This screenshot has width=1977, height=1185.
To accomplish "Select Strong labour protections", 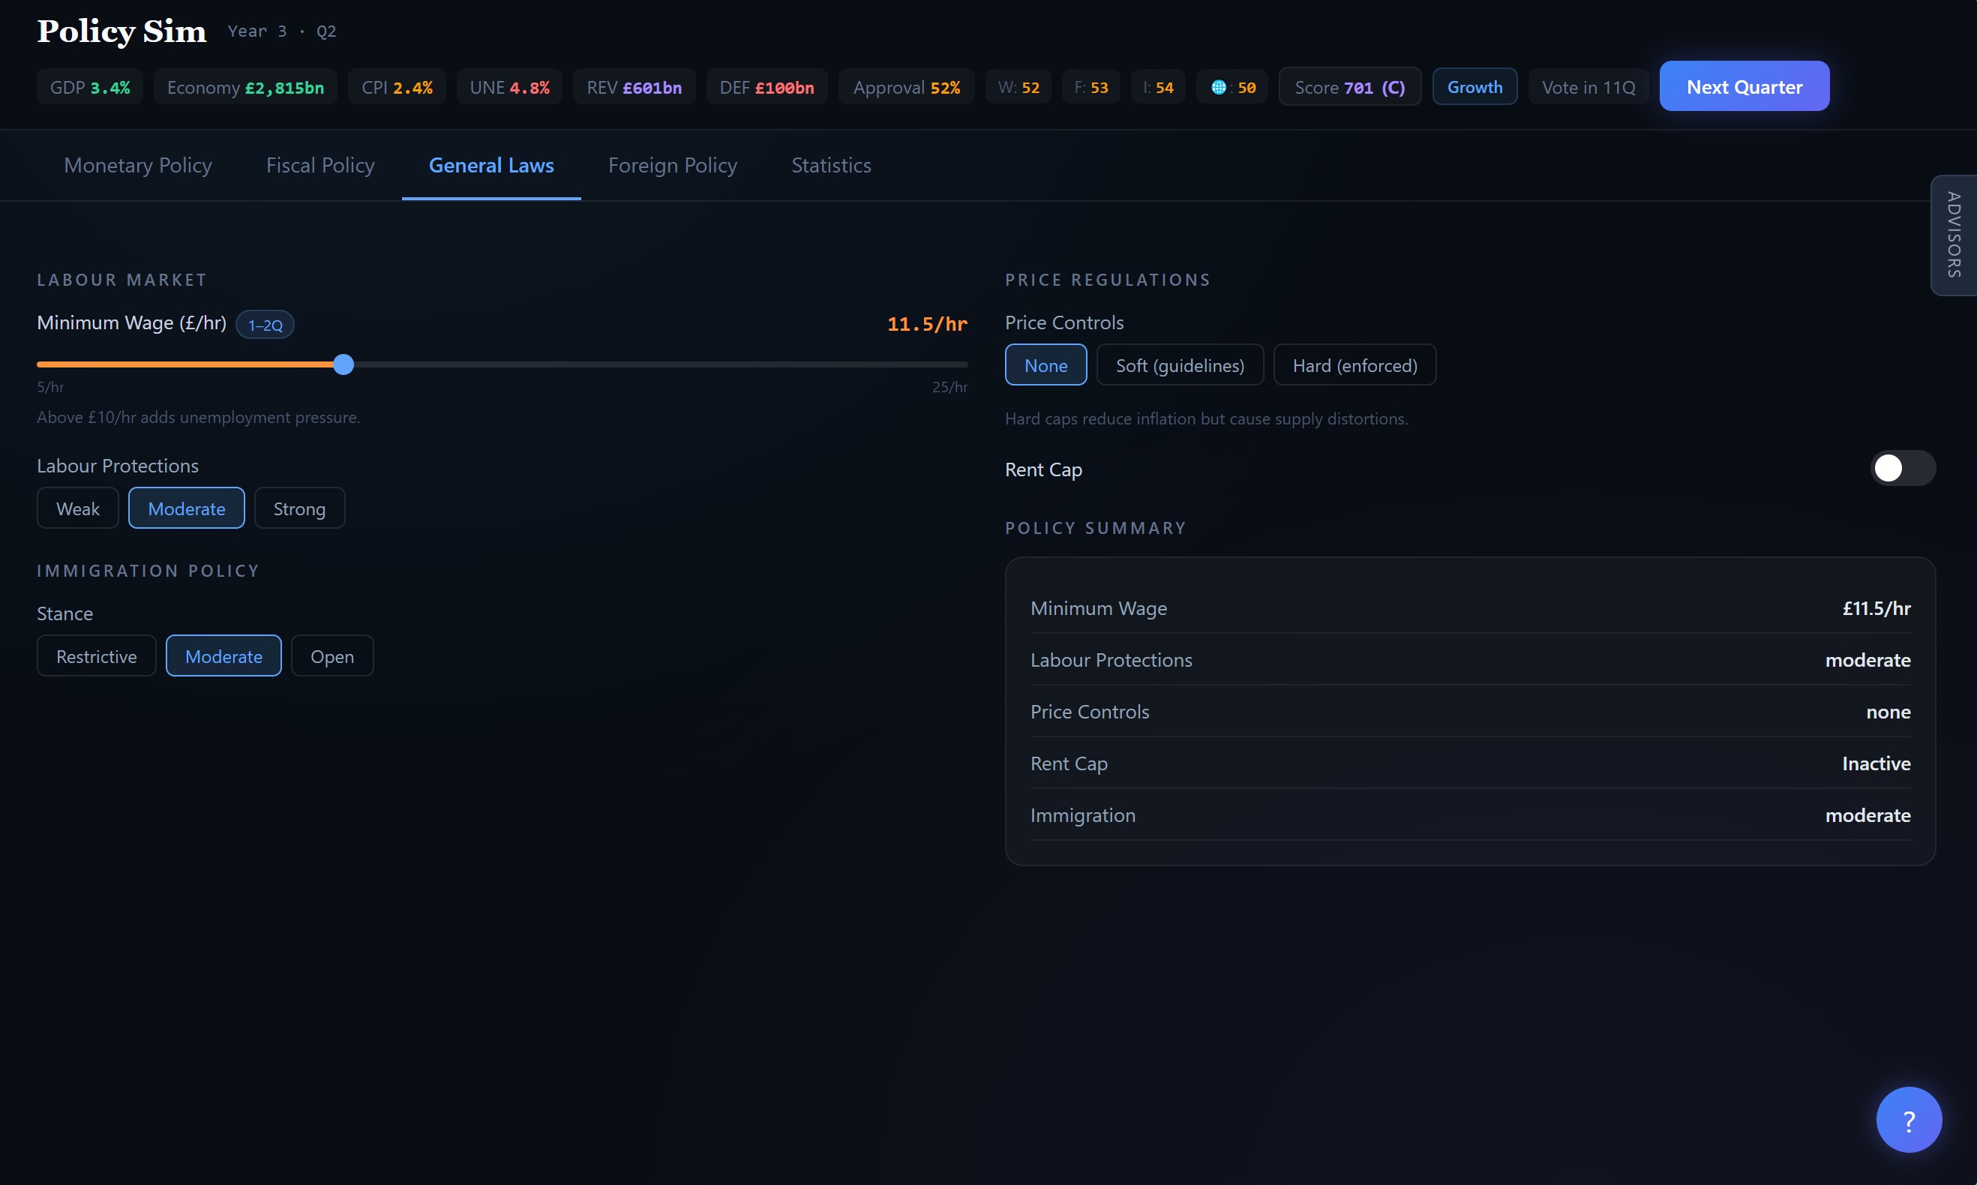I will coord(299,508).
